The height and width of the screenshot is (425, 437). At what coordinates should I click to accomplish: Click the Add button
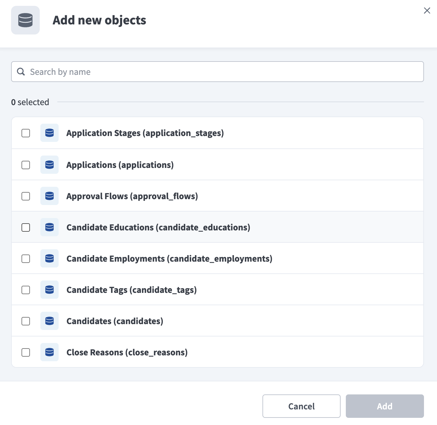(x=385, y=406)
